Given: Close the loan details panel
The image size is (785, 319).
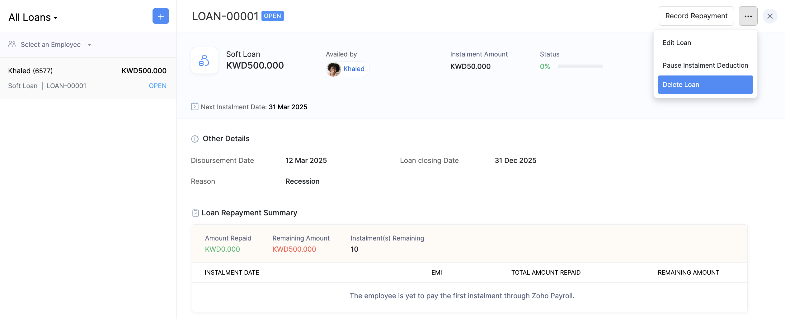Looking at the screenshot, I should click(770, 16).
